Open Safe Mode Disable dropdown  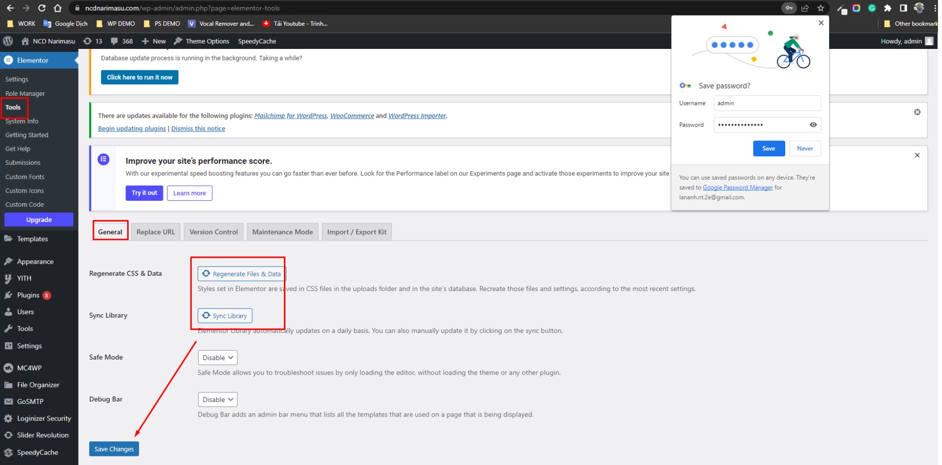(218, 358)
